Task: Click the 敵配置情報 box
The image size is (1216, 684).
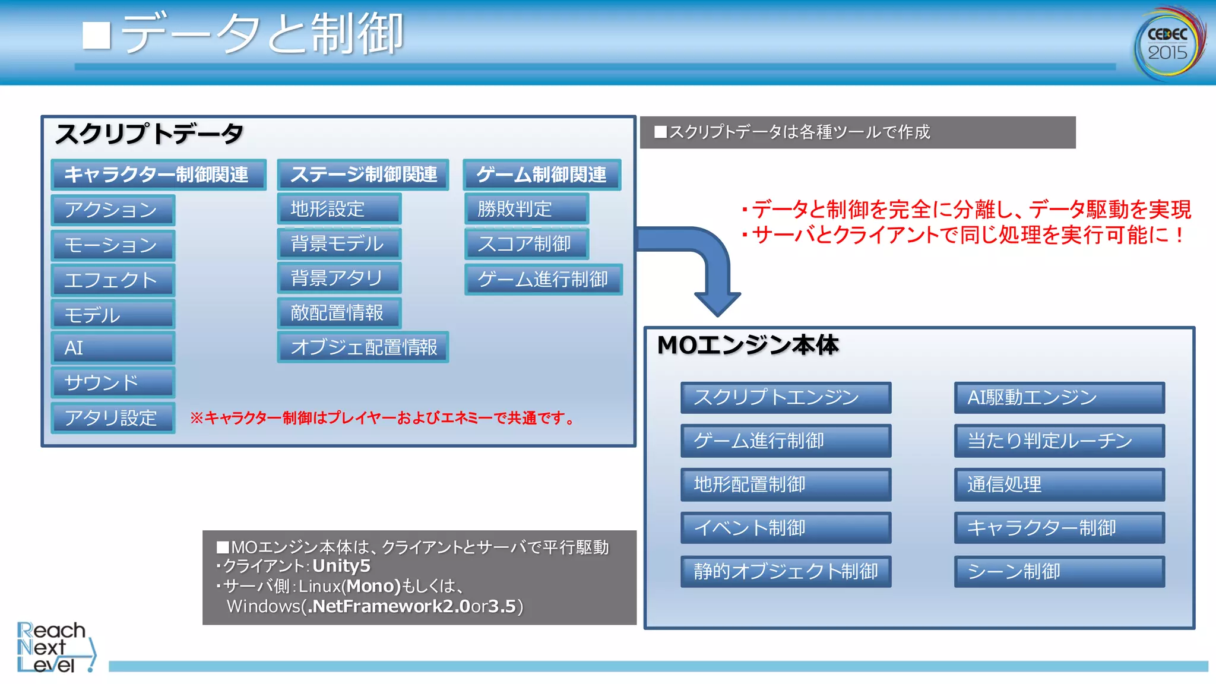Action: click(x=339, y=313)
